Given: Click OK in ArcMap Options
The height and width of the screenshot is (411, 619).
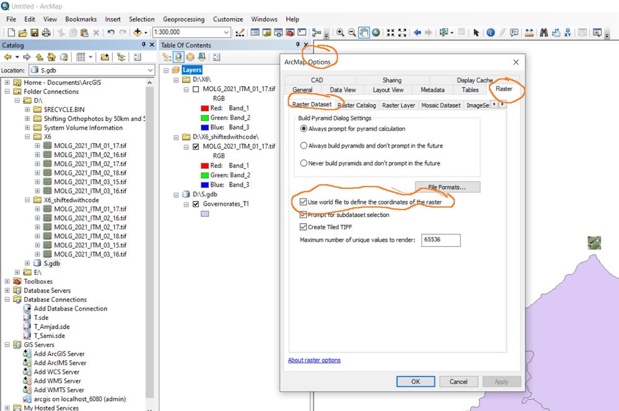Looking at the screenshot, I should tap(416, 381).
